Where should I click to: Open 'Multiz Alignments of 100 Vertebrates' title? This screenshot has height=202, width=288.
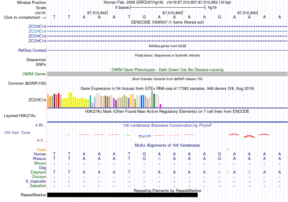pos(167,145)
